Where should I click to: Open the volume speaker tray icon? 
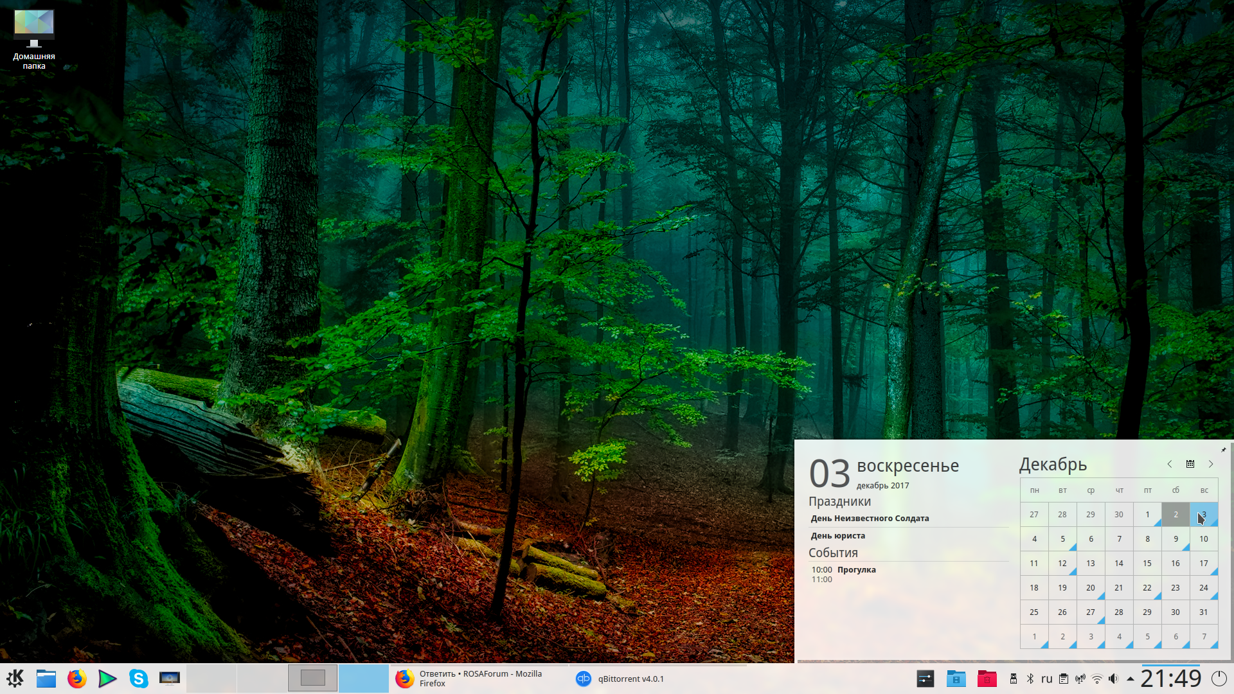(x=1113, y=679)
